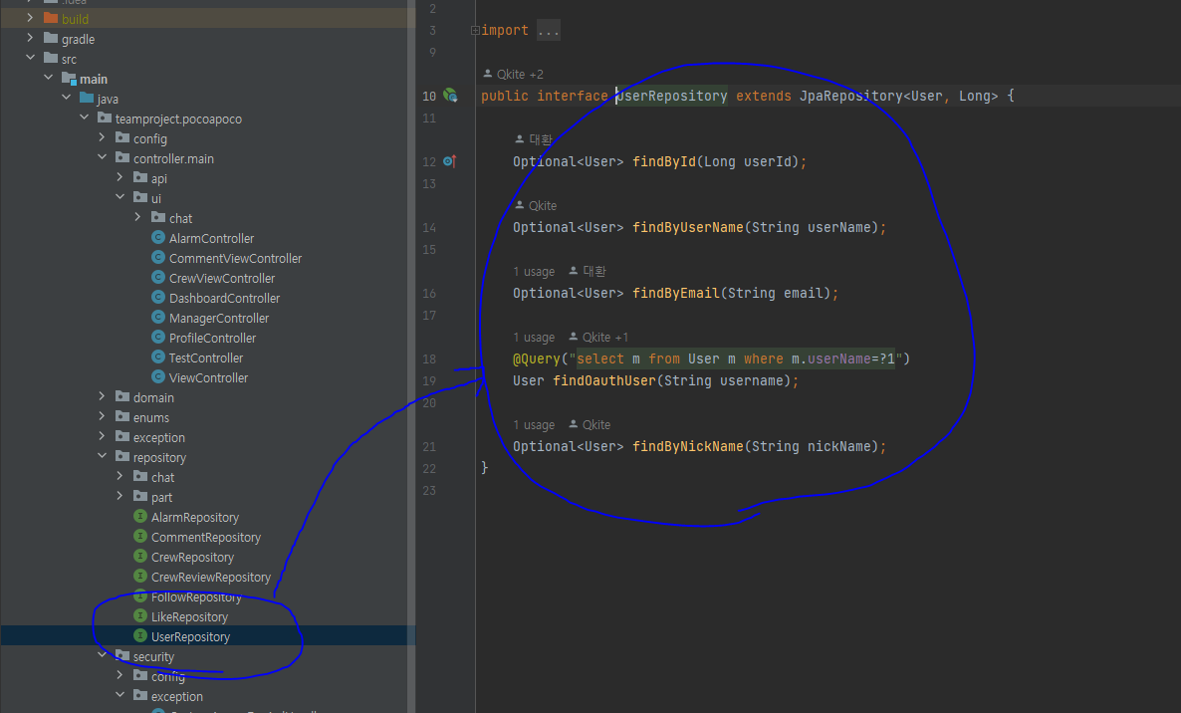Expand the exception package under pocoapoco
Screen dimensions: 1181x713
point(103,436)
